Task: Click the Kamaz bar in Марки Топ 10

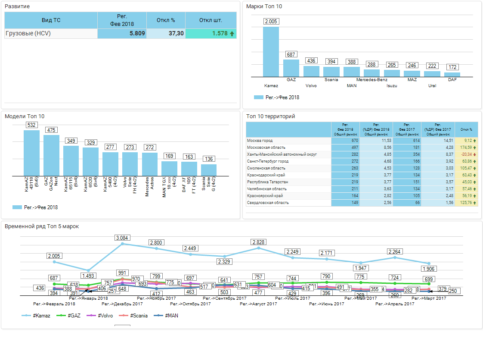Action: [x=271, y=52]
